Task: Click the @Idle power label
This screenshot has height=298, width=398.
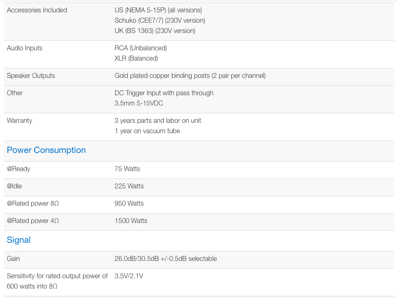Action: coord(14,186)
